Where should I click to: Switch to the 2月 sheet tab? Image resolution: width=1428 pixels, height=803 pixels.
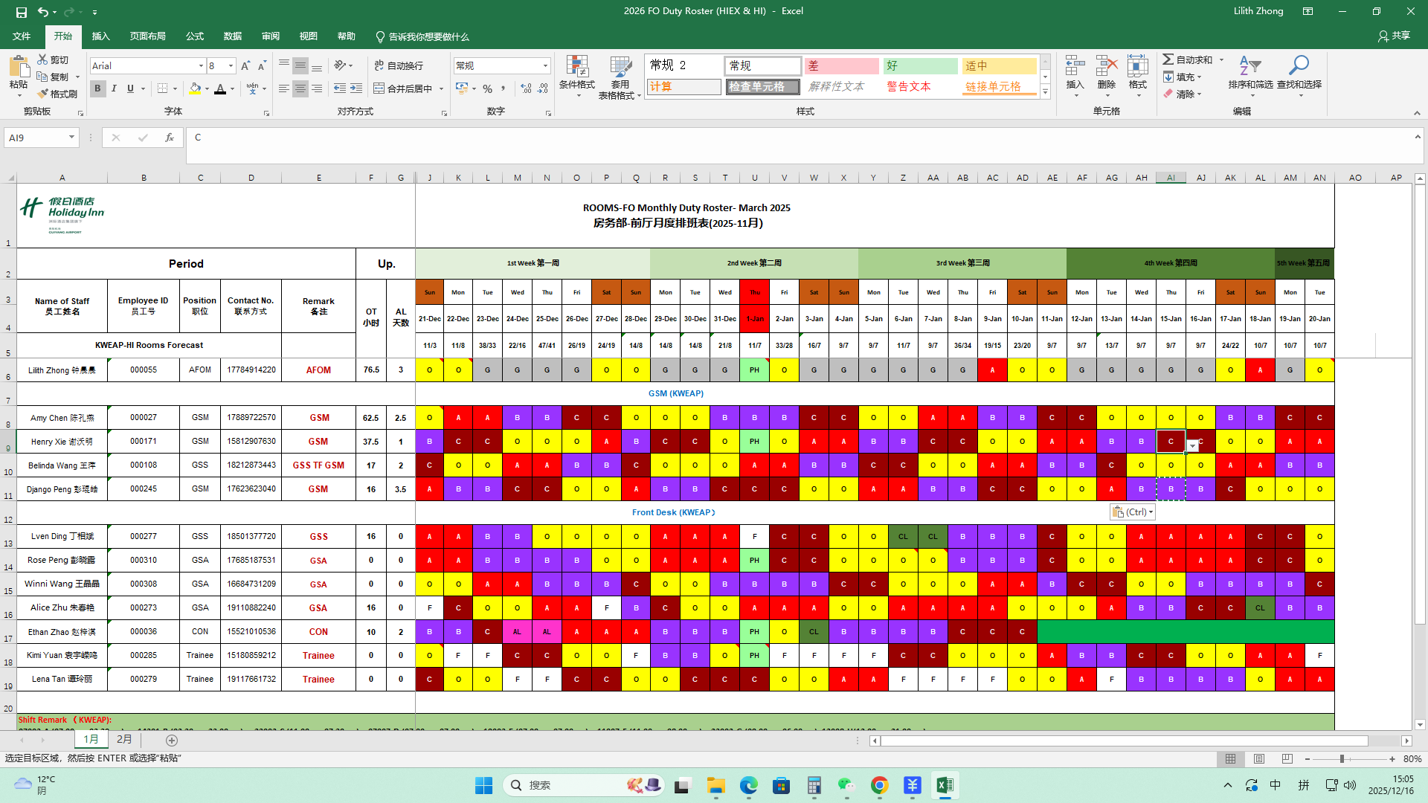click(x=124, y=740)
